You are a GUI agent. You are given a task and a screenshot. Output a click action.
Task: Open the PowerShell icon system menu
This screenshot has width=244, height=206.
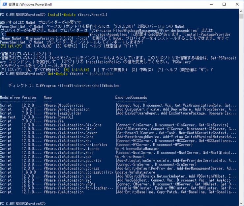pos(5,4)
